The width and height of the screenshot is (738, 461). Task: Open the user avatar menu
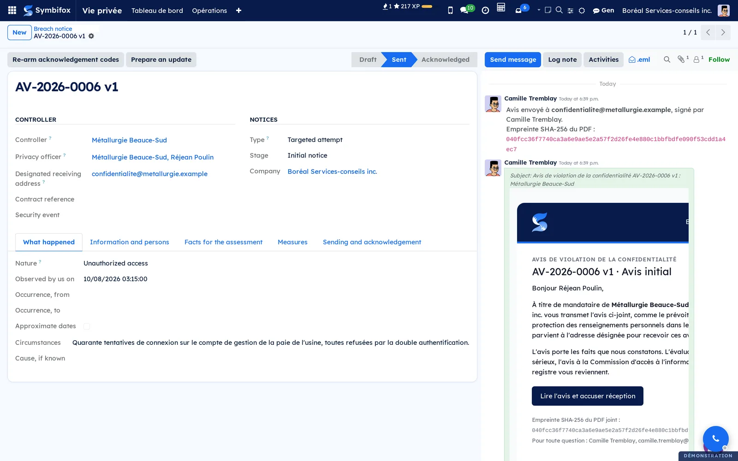(723, 10)
